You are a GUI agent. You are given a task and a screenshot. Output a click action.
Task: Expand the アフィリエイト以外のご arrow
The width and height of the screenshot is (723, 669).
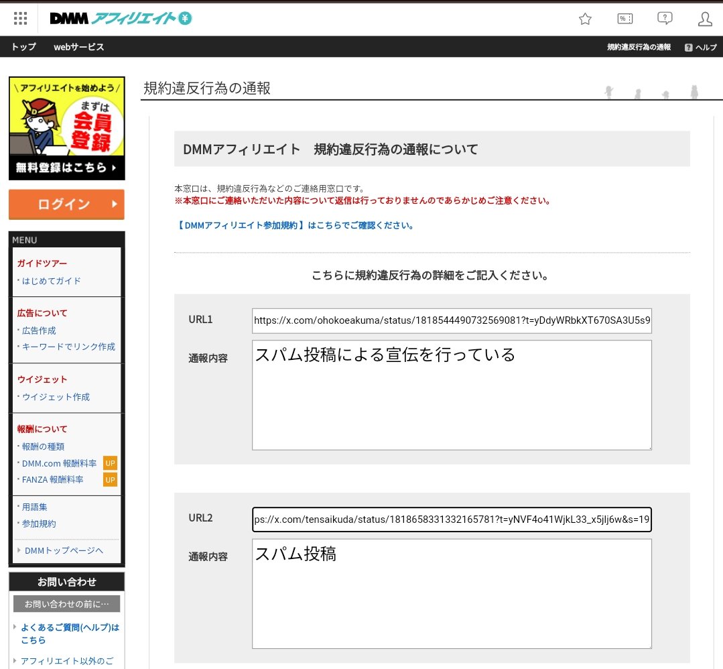(x=14, y=660)
